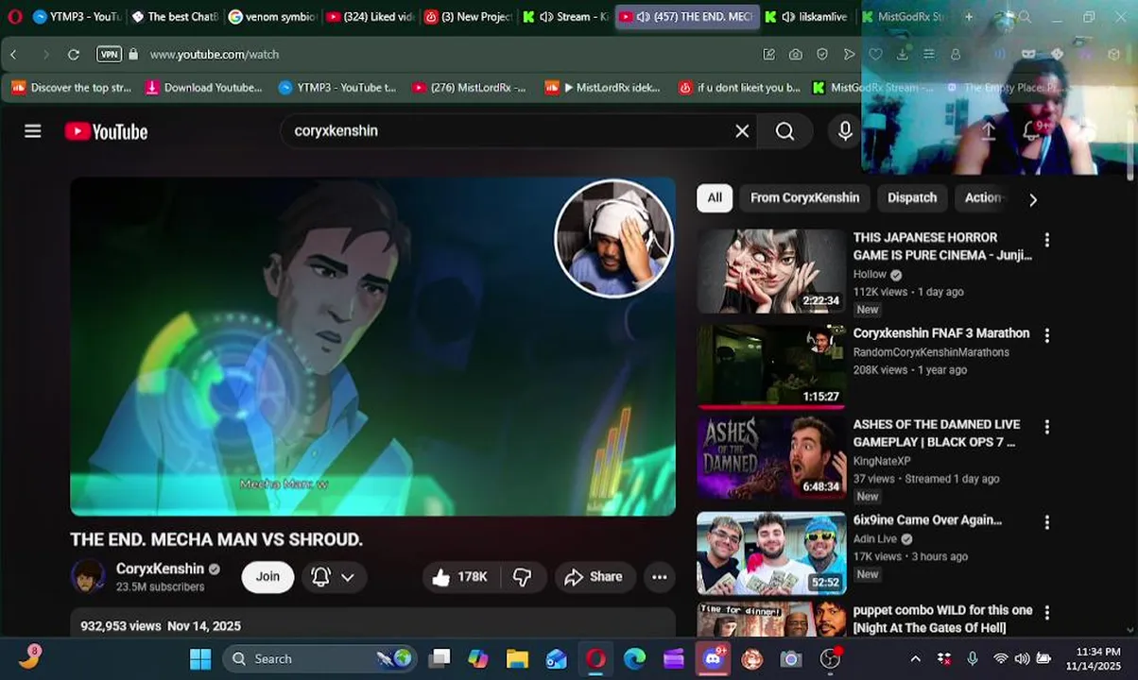
Task: Toggle notifications with the bell icon beside Join
Action: (x=320, y=577)
